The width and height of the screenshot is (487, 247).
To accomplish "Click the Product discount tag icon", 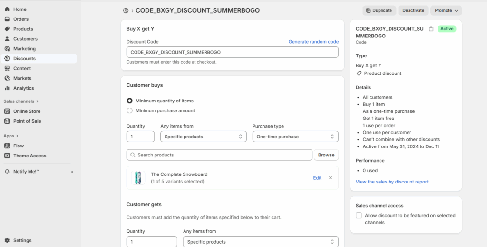I will pos(359,73).
